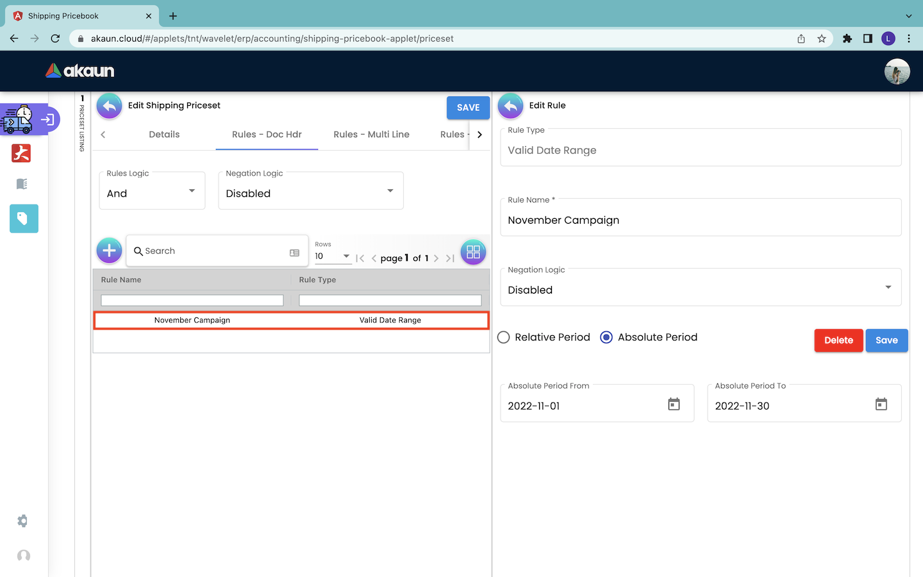The width and height of the screenshot is (923, 577).
Task: Open the grid view icon beside pagination
Action: pyautogui.click(x=473, y=252)
